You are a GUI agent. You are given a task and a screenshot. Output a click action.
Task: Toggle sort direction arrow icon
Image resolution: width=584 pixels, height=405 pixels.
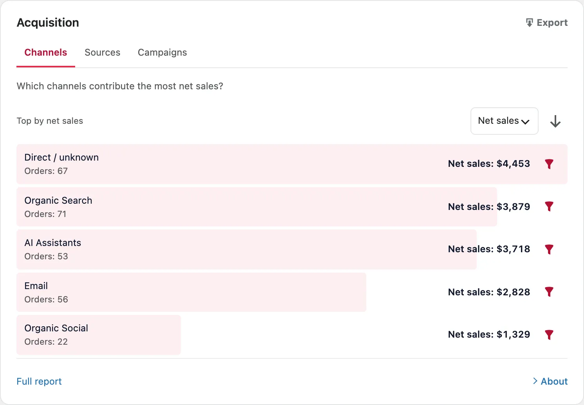pyautogui.click(x=555, y=121)
